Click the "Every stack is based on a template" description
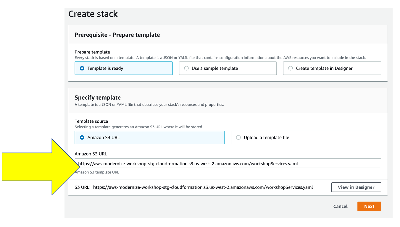 click(220, 58)
